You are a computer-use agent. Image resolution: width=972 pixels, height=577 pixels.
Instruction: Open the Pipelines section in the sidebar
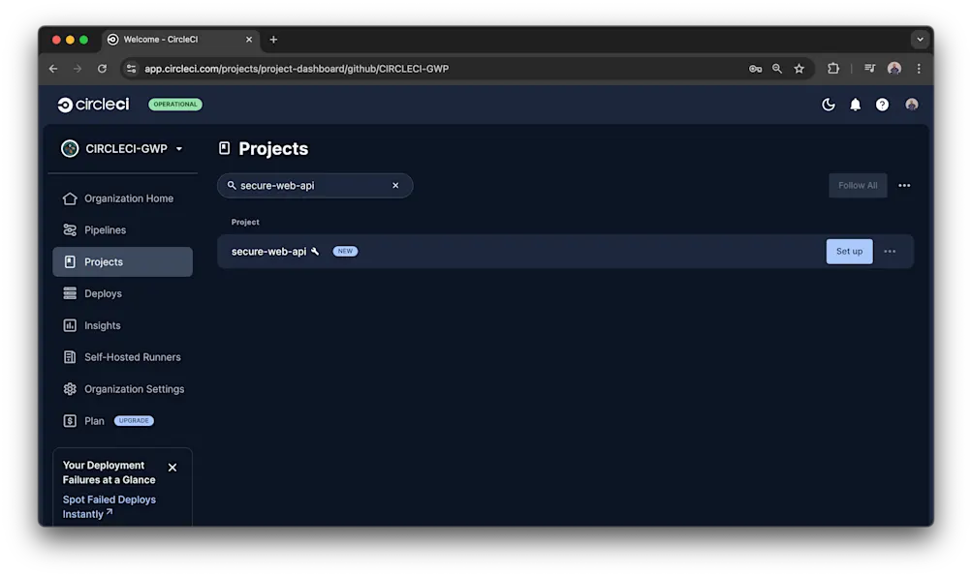pyautogui.click(x=105, y=229)
